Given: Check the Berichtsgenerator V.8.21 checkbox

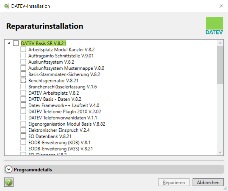Looking at the screenshot, I should [x=23, y=80].
